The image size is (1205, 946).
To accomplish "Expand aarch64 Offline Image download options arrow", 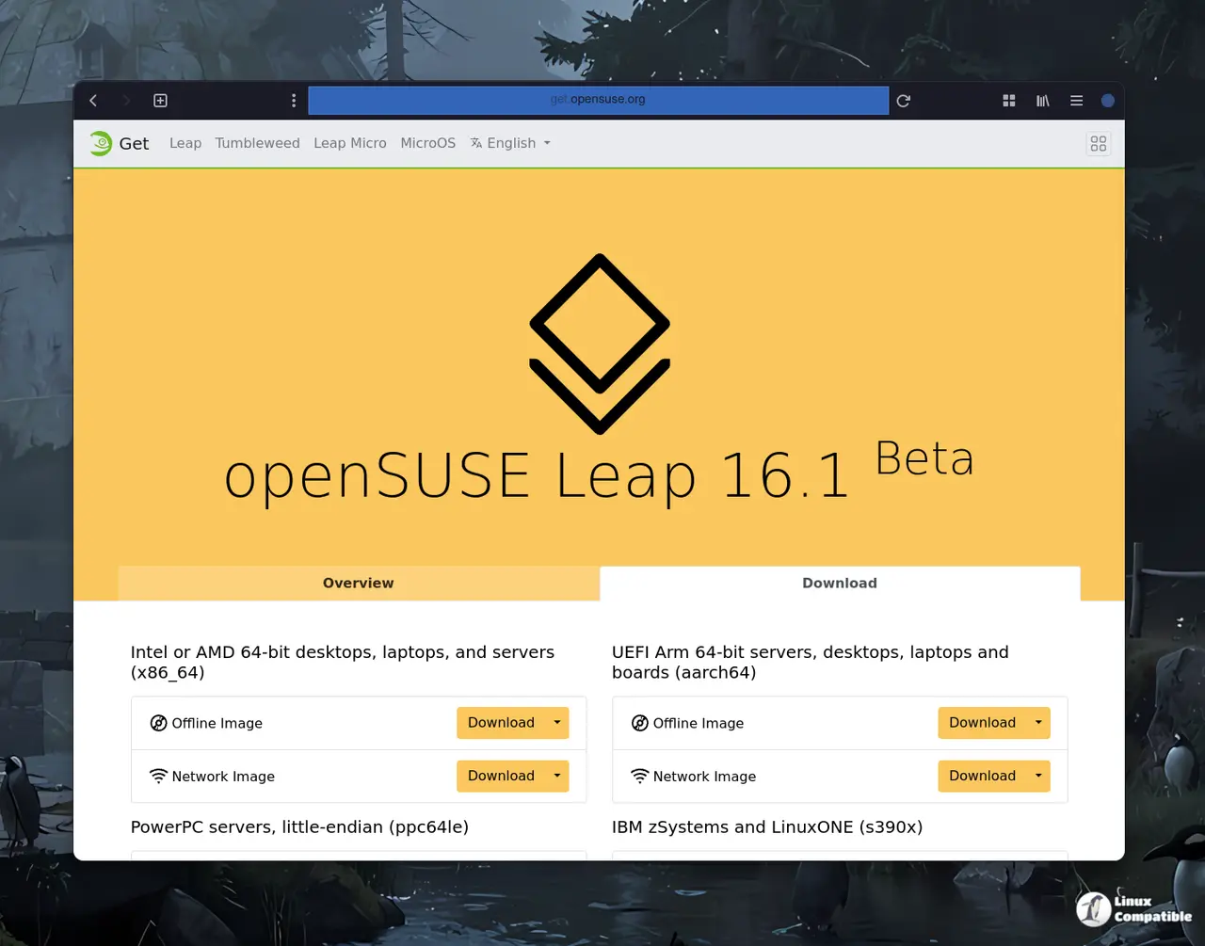I will (x=1038, y=723).
